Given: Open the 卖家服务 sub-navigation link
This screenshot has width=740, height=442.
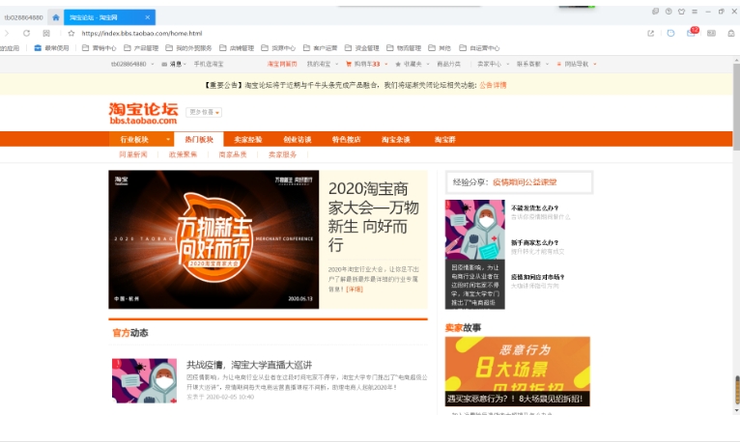Looking at the screenshot, I should pos(282,154).
